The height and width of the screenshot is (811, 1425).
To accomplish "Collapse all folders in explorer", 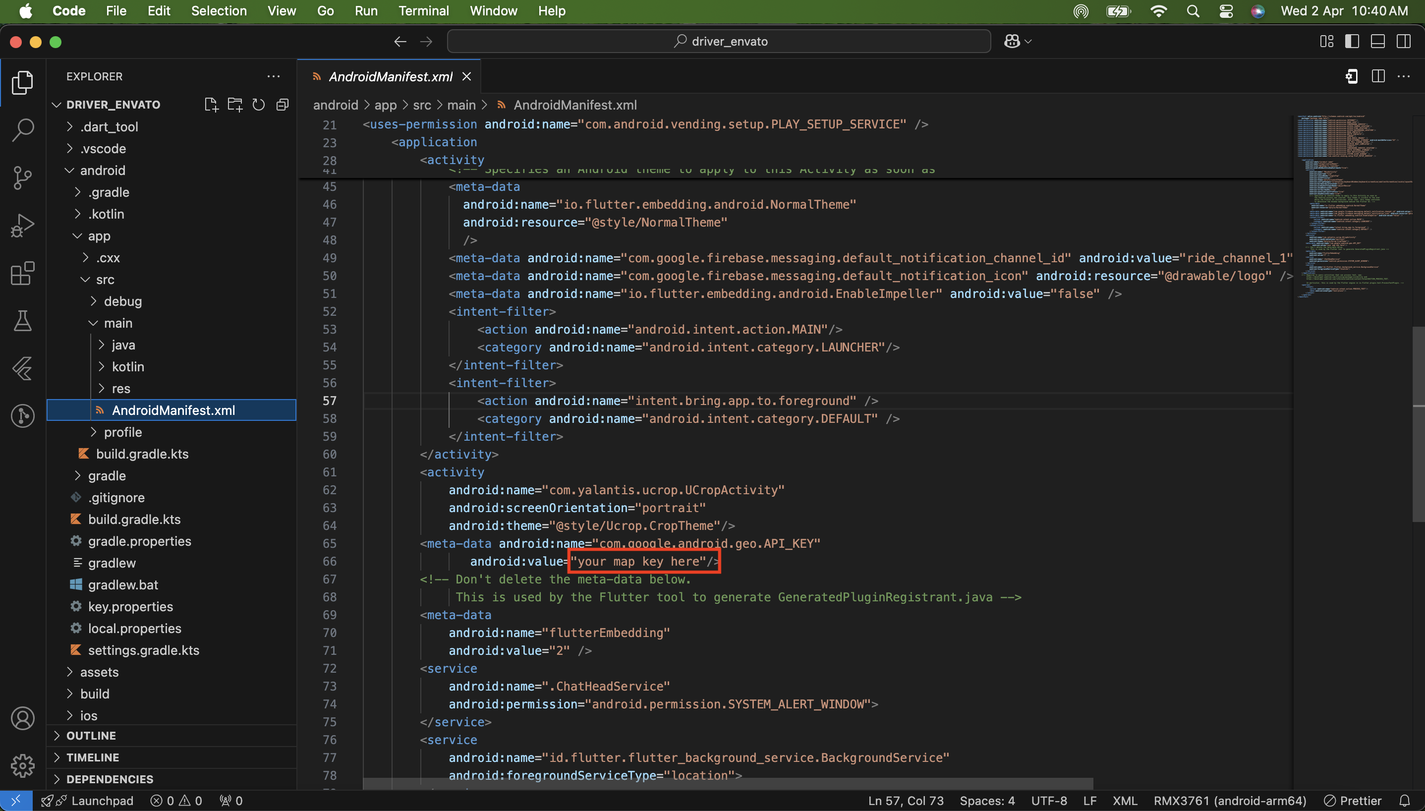I will pos(283,105).
